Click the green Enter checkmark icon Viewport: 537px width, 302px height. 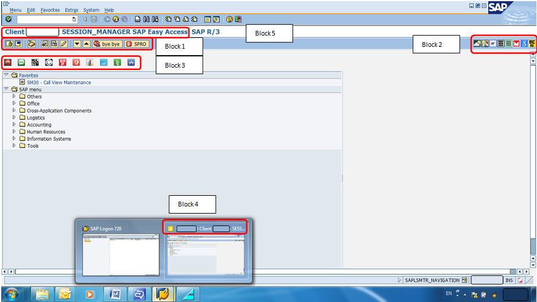tap(8, 19)
